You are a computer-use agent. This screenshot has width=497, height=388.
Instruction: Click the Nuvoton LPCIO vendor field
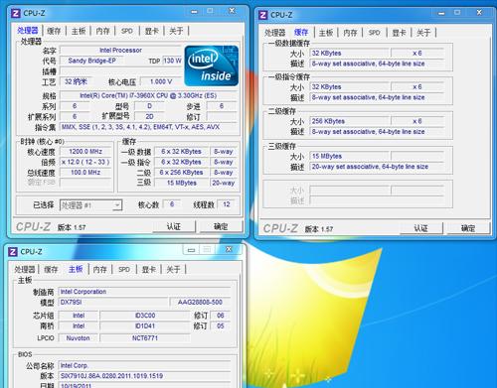79,338
